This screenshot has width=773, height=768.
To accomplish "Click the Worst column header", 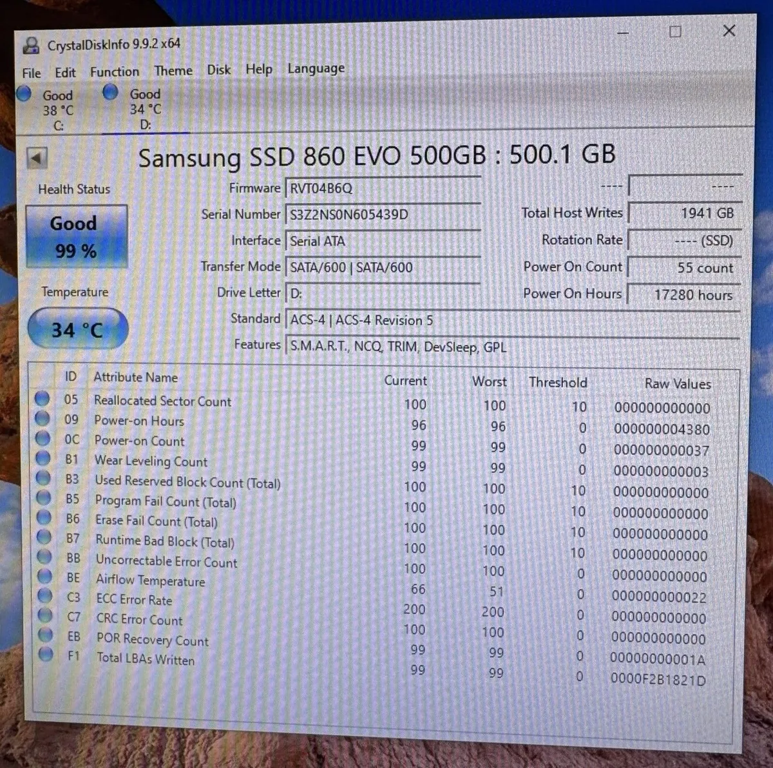I will pos(490,381).
